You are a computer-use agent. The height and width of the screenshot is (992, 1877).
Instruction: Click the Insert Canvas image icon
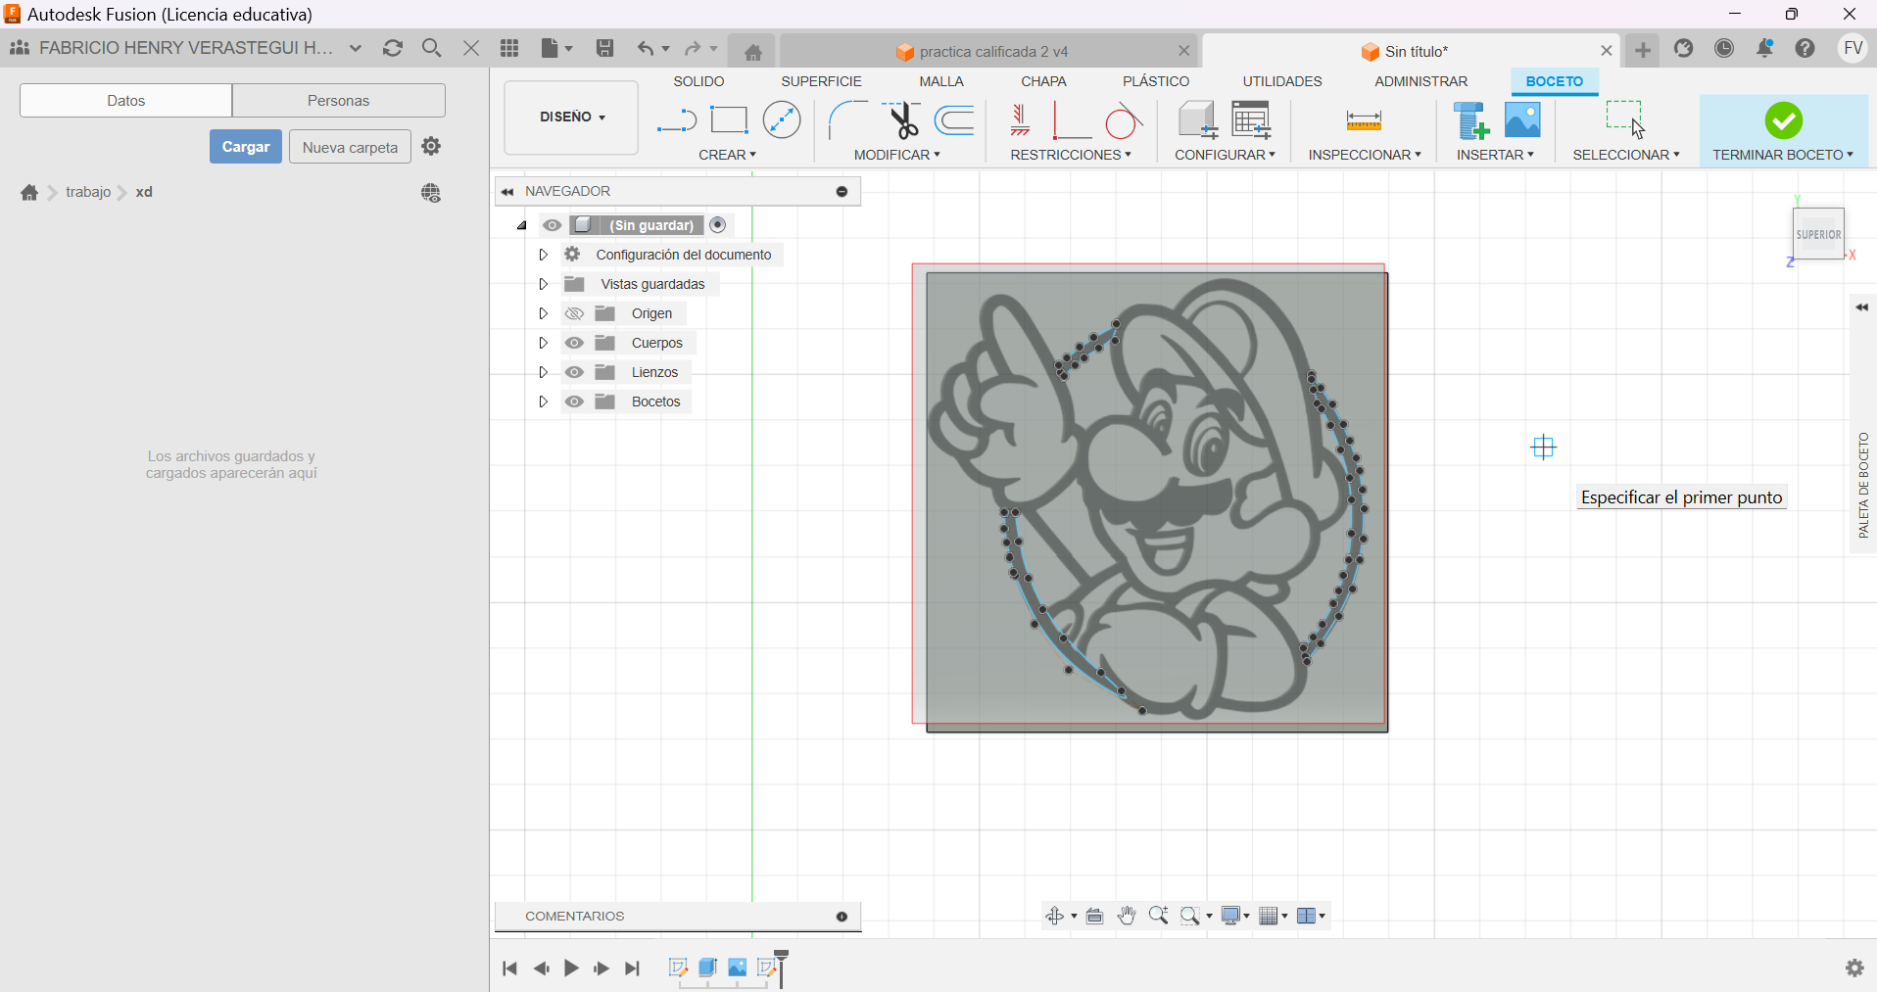coord(1522,119)
